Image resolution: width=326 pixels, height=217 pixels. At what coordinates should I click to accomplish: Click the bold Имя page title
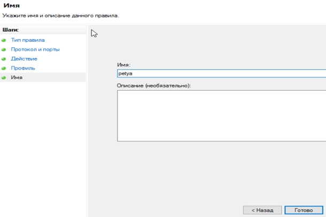pyautogui.click(x=12, y=5)
